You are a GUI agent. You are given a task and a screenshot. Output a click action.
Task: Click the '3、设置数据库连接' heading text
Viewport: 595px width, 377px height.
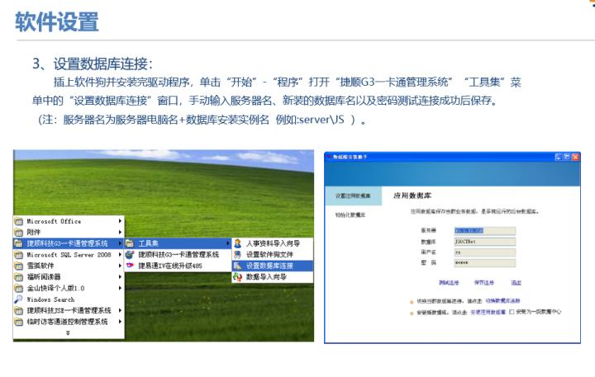(x=93, y=64)
